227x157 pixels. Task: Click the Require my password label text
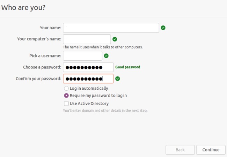[x=98, y=96]
